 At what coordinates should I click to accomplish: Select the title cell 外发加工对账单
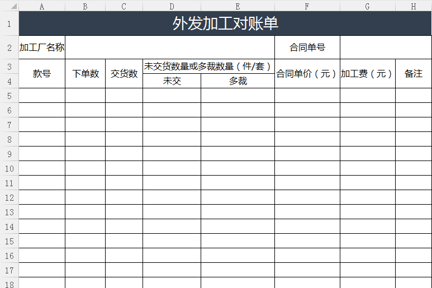pyautogui.click(x=225, y=23)
